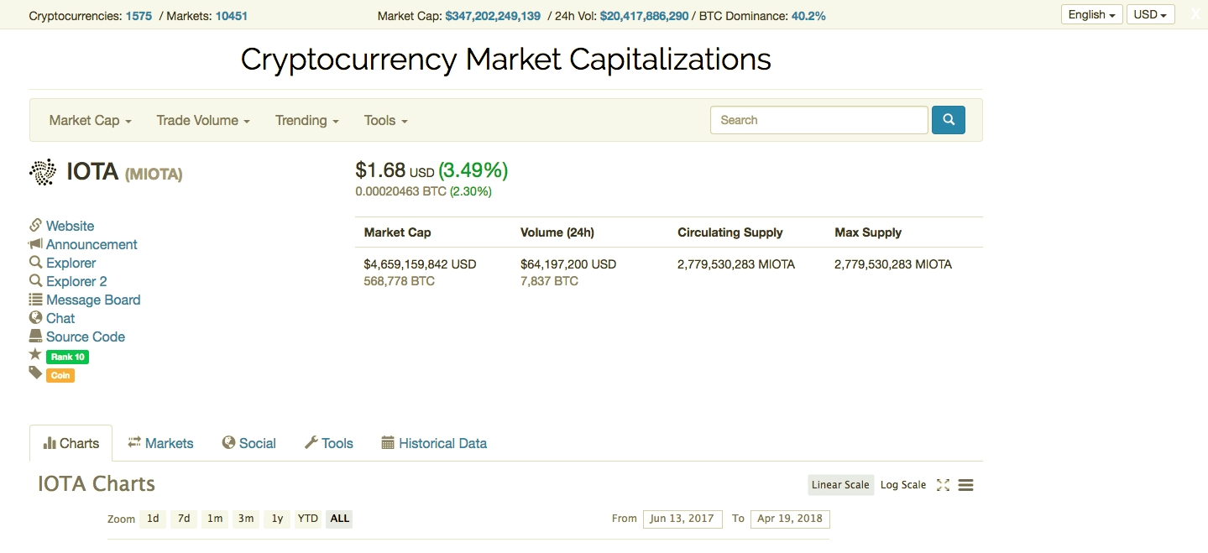The image size is (1208, 553).
Task: Open the Markets count 10451 link
Action: (x=232, y=16)
